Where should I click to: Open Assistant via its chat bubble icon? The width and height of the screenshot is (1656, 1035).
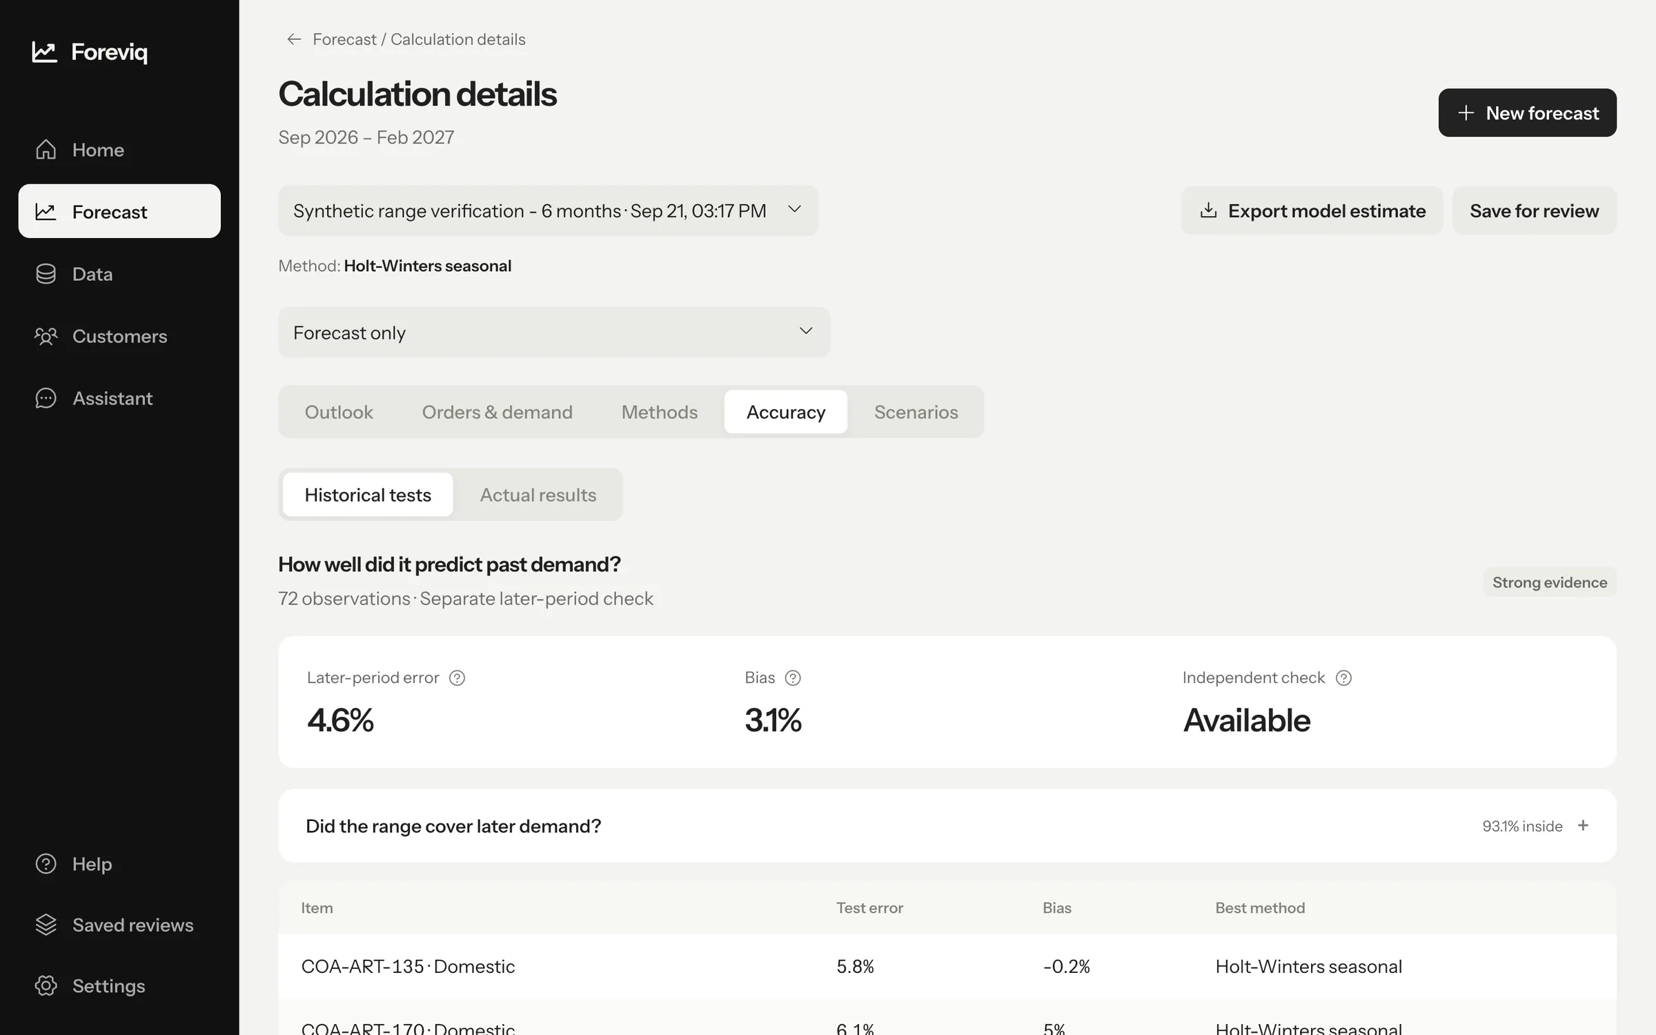[x=46, y=398]
